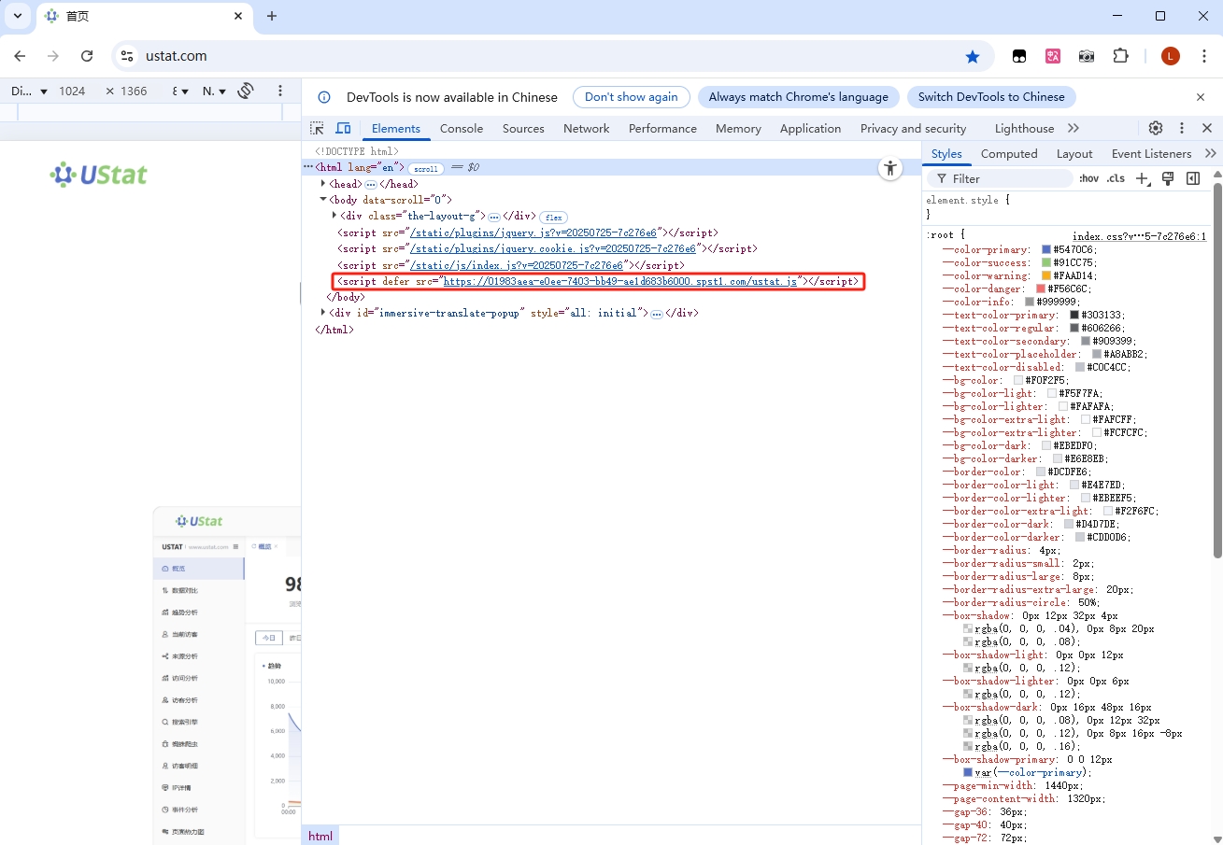1223x845 pixels.
Task: Click Don't show again button
Action: (x=632, y=97)
